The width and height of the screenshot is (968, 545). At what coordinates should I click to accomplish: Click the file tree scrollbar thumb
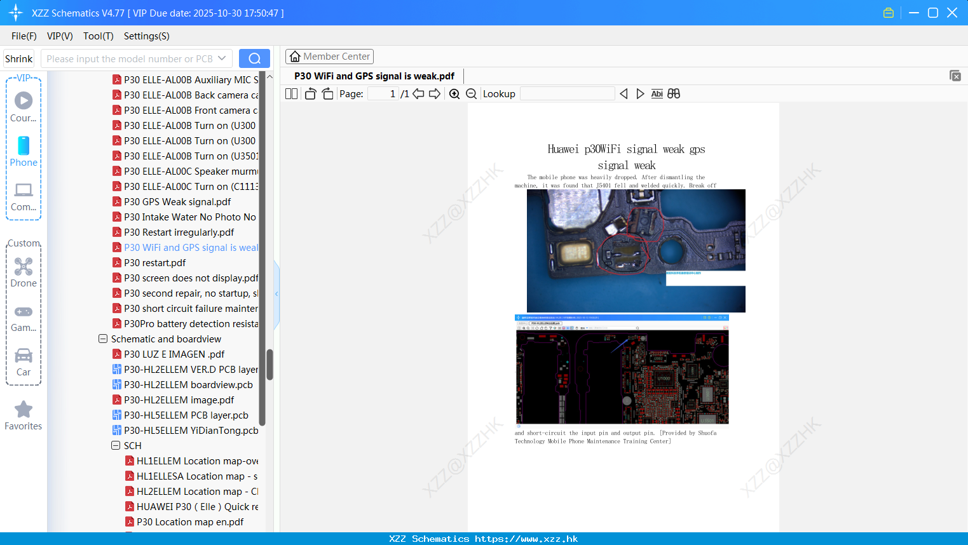[x=269, y=364]
